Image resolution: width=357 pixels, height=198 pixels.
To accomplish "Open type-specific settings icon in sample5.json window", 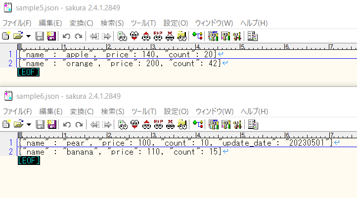I will coord(225,36).
